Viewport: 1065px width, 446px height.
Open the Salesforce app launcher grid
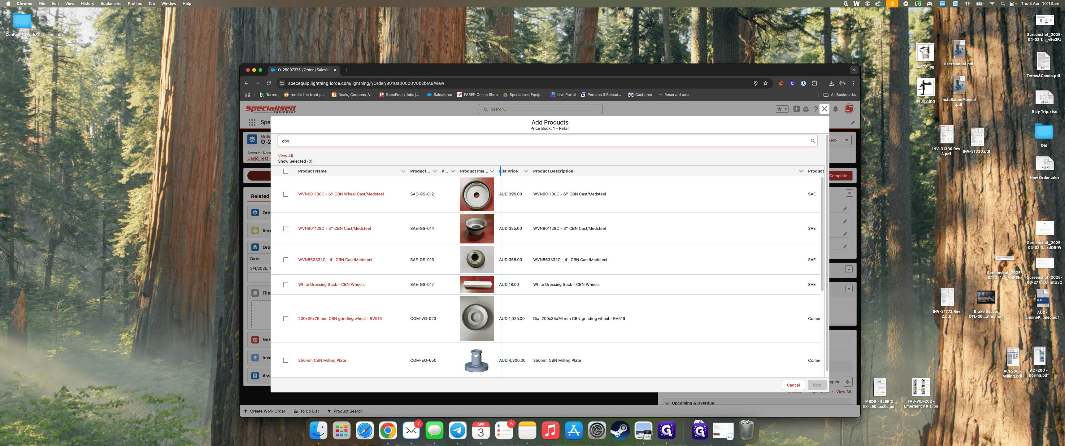252,122
